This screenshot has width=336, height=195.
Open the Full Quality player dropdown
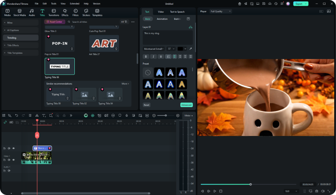click(x=220, y=11)
